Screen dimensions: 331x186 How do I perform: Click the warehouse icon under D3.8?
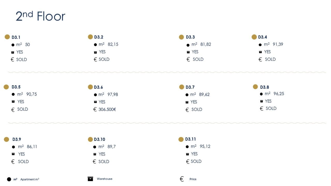tap(261, 101)
